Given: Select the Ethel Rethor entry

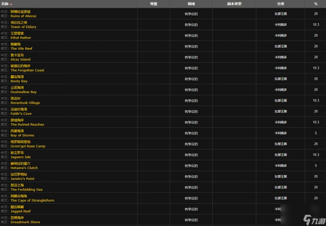Looking at the screenshot, I should (x=21, y=38).
